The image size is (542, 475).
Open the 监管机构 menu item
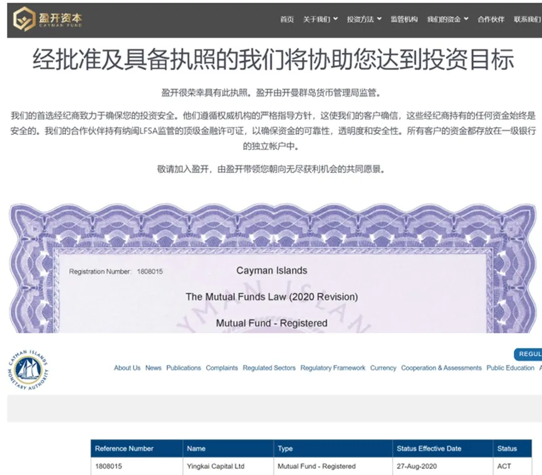(404, 19)
